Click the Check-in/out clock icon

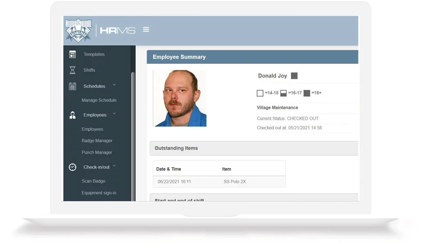72,167
